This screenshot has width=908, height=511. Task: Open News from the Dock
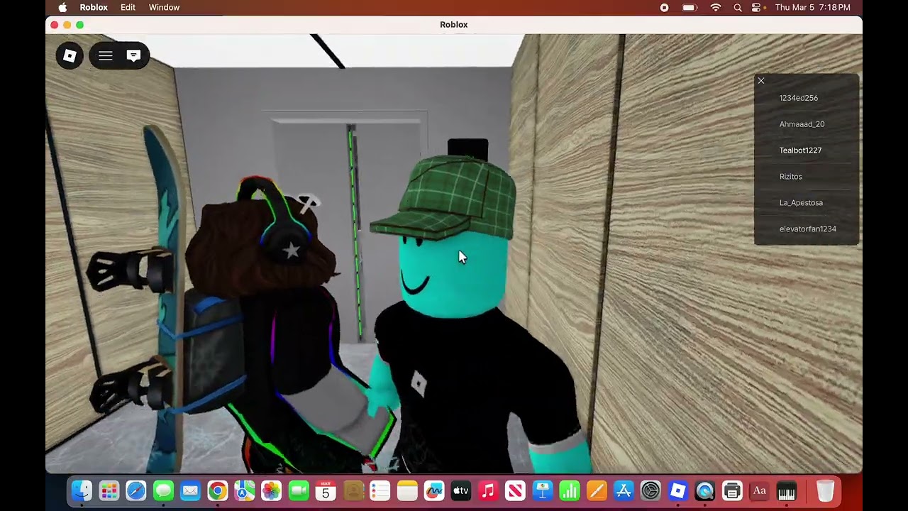pos(516,490)
